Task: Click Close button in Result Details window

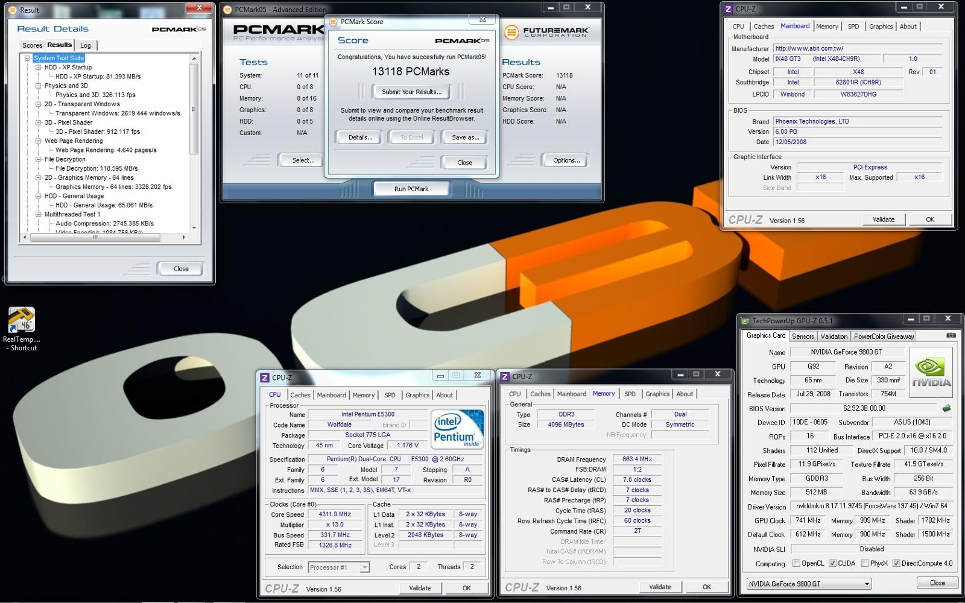Action: 181,269
